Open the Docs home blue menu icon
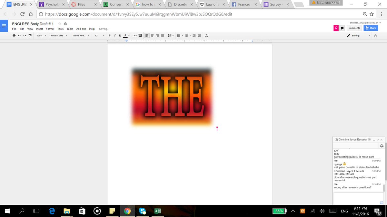 click(4, 26)
